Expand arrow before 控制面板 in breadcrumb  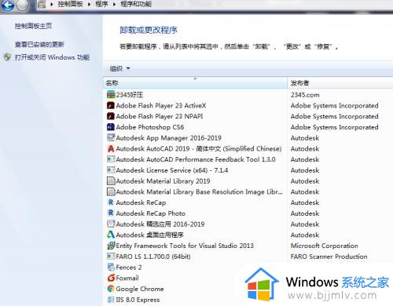tap(52, 4)
